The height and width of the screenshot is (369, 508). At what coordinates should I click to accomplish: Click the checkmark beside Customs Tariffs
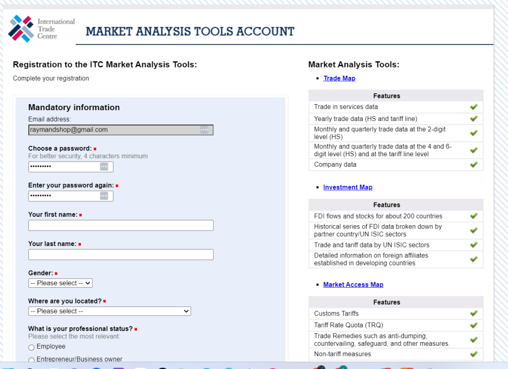click(x=474, y=313)
